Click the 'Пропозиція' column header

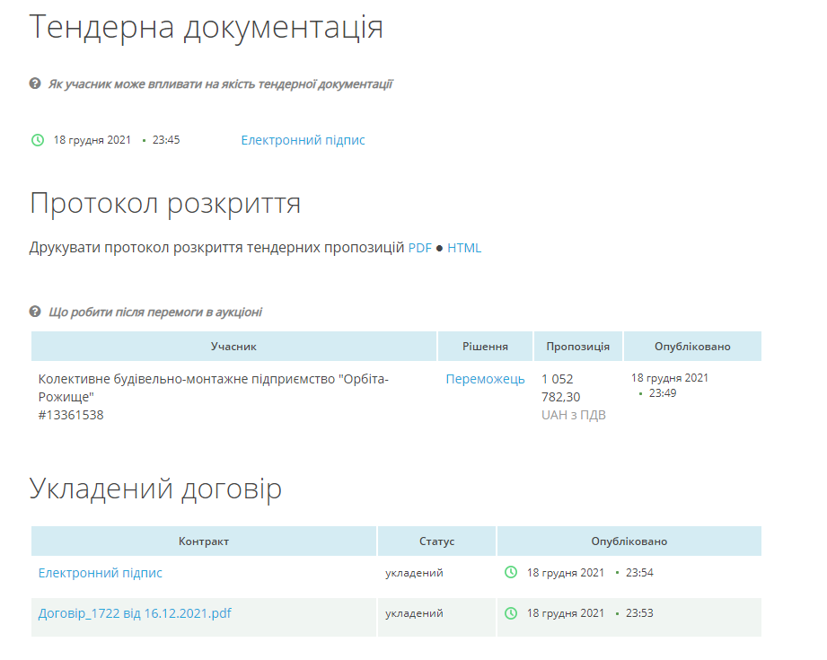pyautogui.click(x=577, y=347)
